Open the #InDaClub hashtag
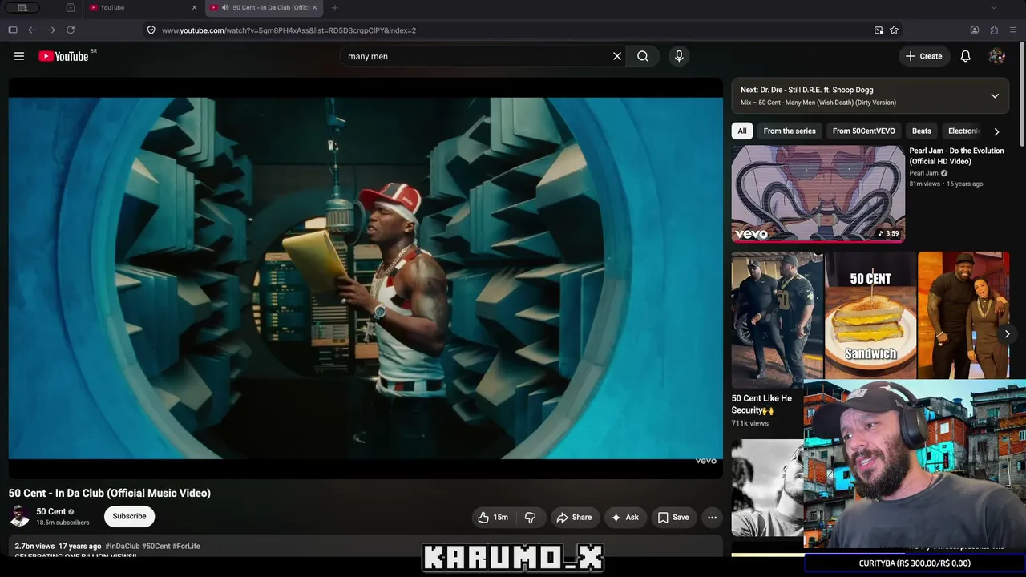Image resolution: width=1026 pixels, height=577 pixels. tap(121, 546)
